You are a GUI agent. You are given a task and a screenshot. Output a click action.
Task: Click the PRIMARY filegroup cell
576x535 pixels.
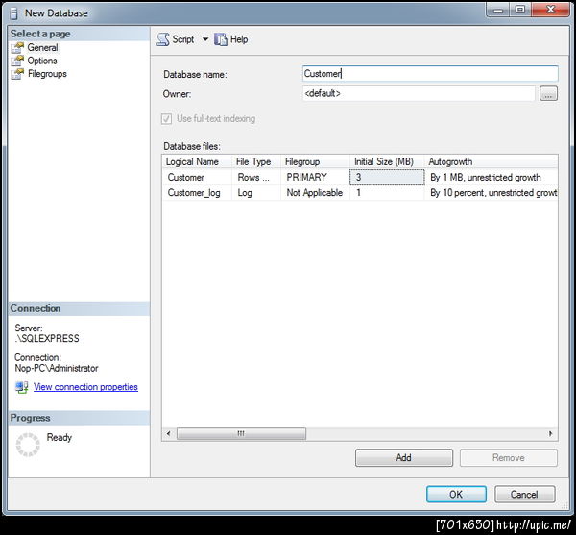(x=315, y=177)
